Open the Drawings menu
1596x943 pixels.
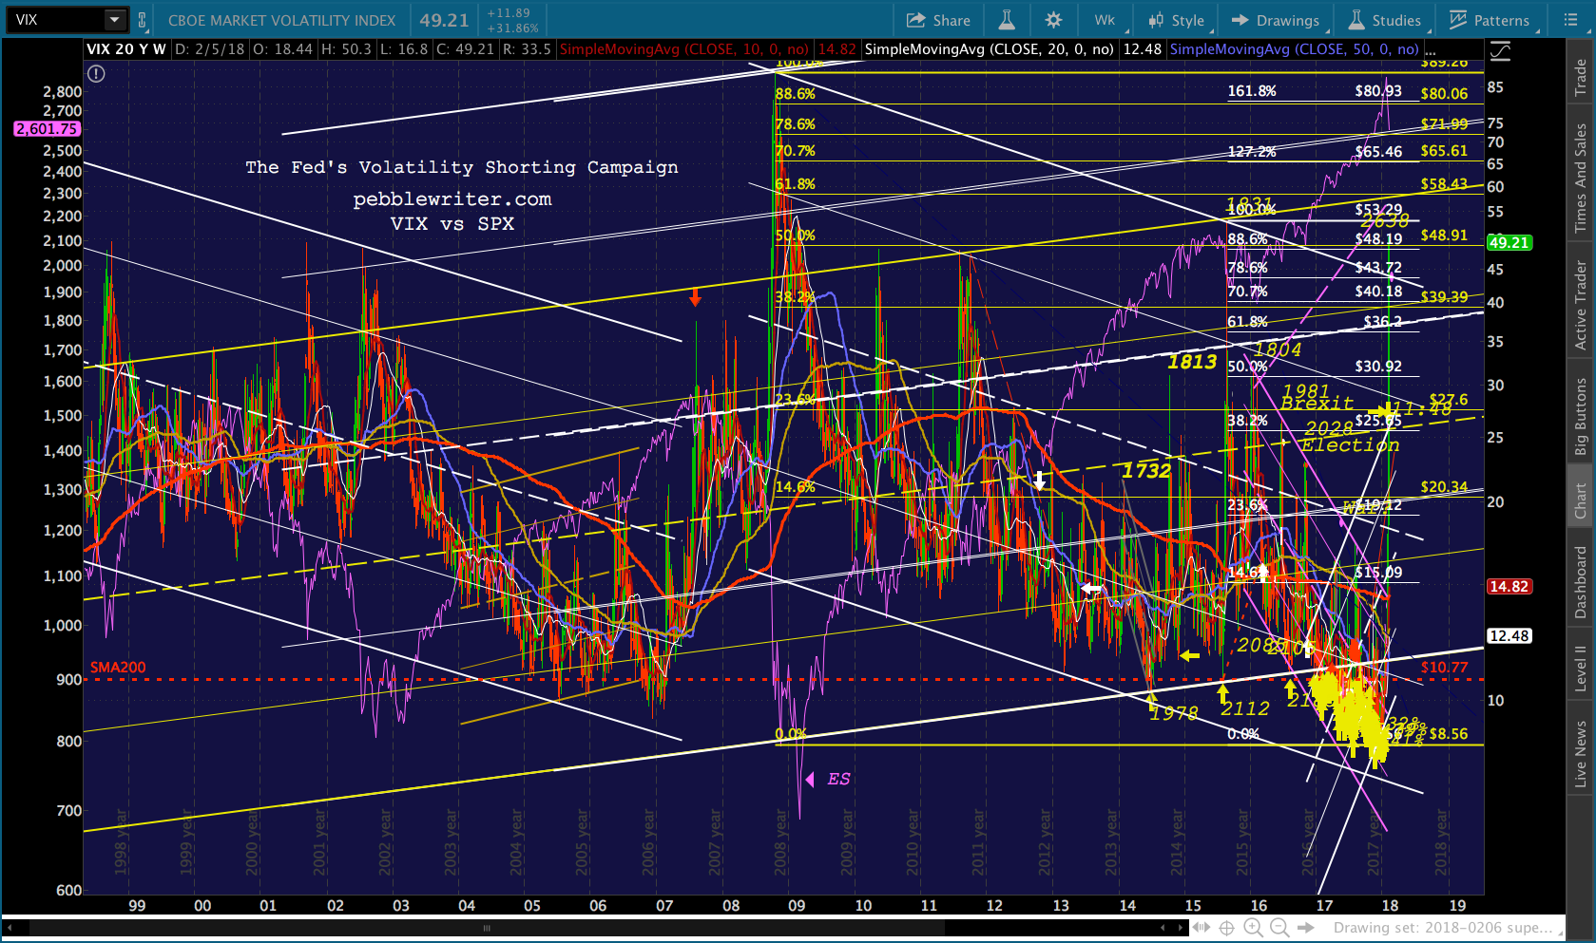[x=1276, y=20]
